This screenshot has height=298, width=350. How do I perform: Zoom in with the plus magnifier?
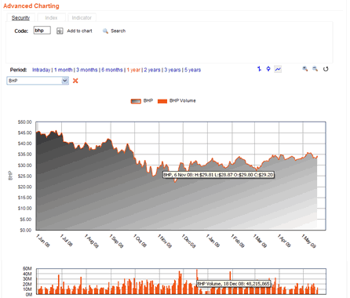click(305, 69)
